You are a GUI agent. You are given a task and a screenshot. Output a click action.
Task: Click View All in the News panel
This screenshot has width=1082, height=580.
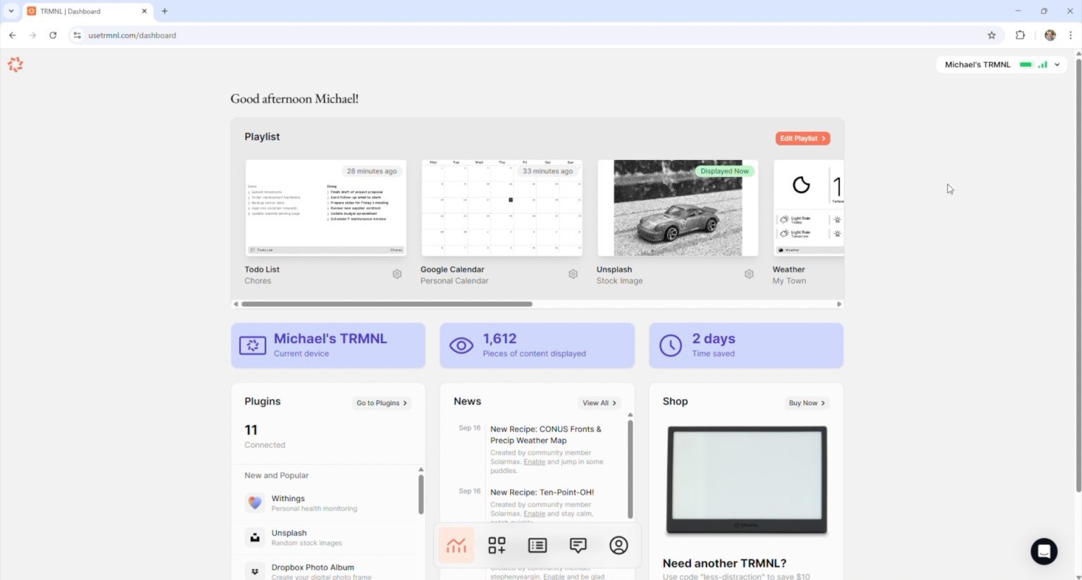click(599, 403)
